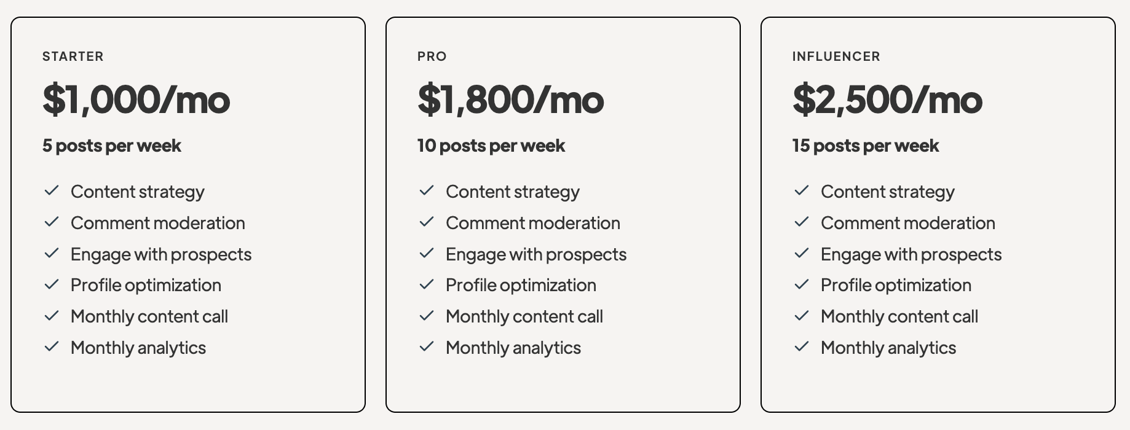Click the checkmark beside Pro's Monthly analytics
This screenshot has height=430, width=1130.
click(427, 346)
